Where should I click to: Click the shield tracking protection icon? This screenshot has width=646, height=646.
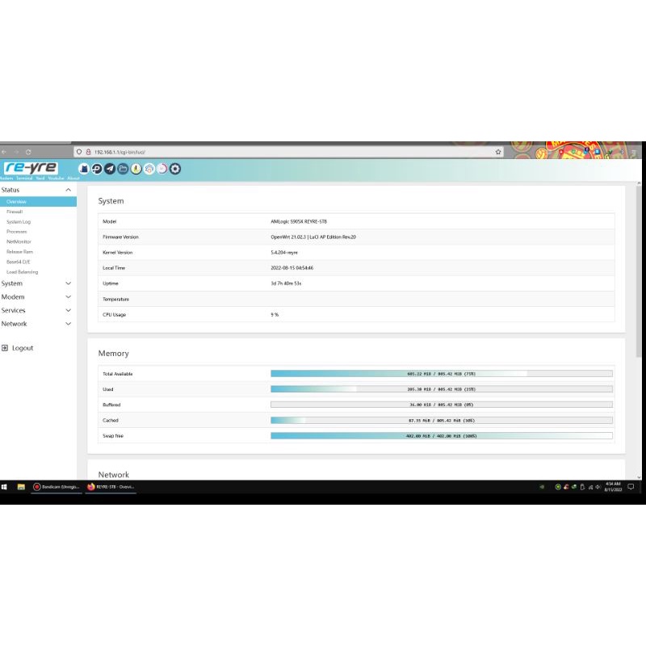[x=79, y=152]
